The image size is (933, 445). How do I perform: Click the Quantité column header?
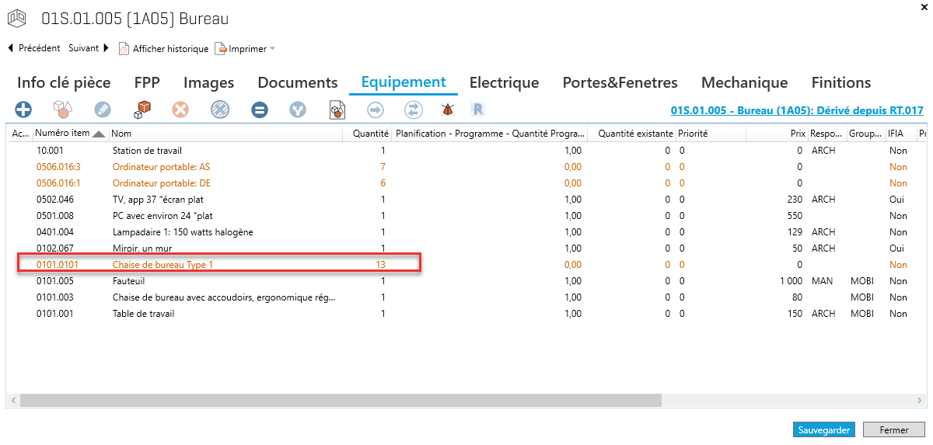(x=370, y=134)
